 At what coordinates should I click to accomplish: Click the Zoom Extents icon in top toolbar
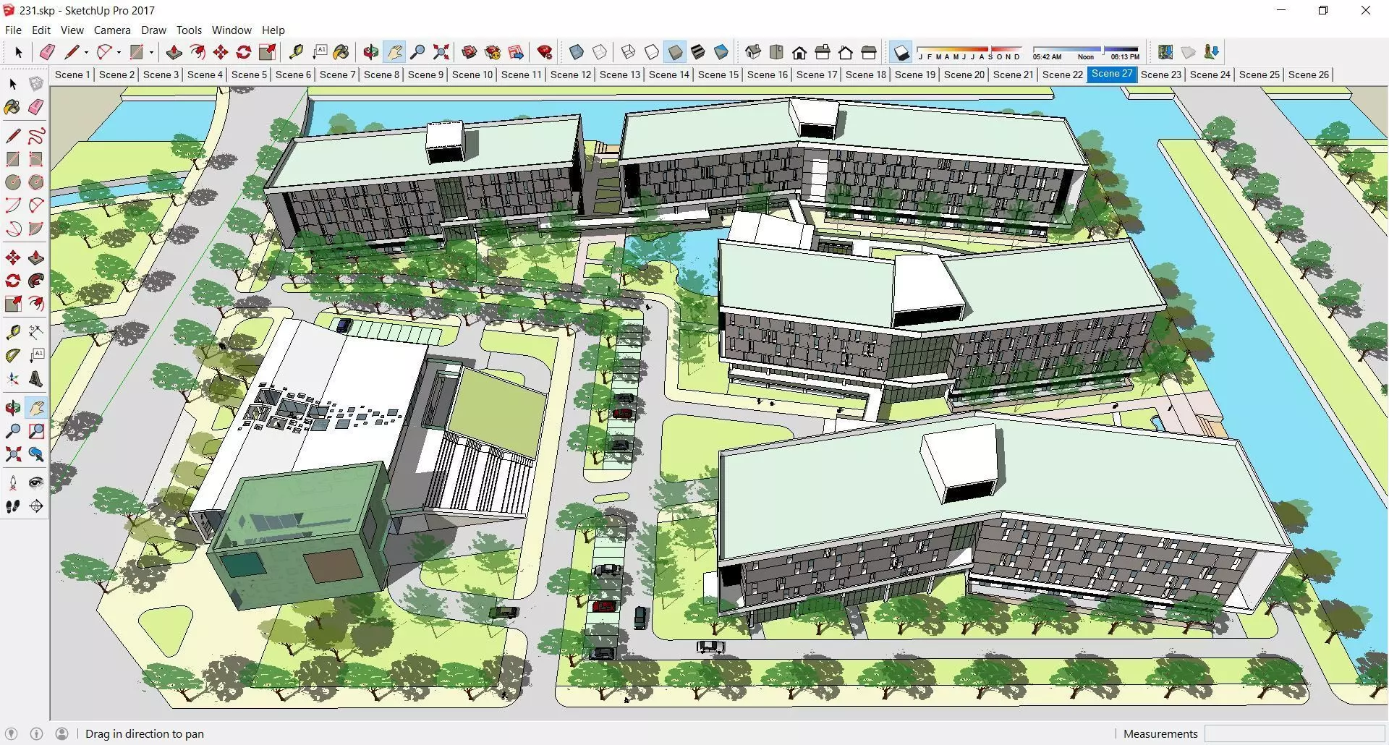[441, 52]
